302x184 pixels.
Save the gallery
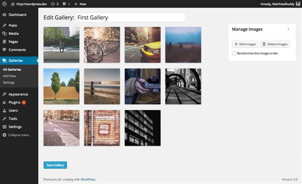pos(55,165)
